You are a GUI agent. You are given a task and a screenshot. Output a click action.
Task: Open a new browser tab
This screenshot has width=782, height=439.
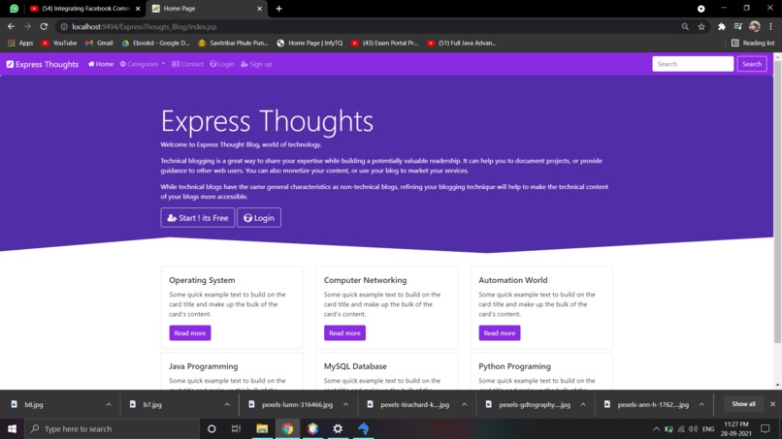click(278, 9)
